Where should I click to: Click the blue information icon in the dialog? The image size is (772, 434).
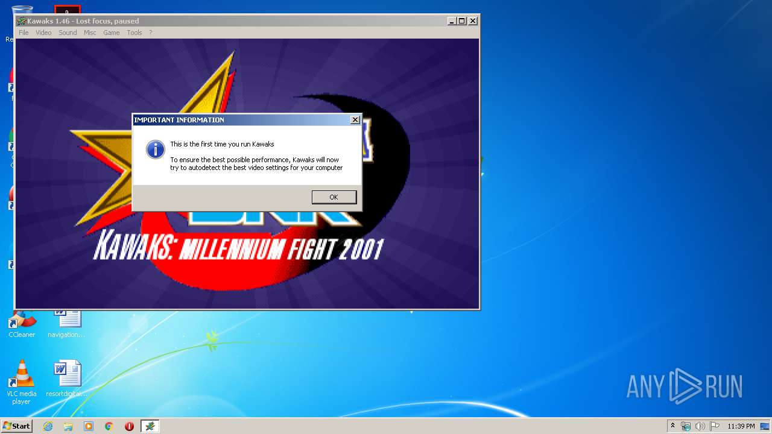tap(156, 149)
